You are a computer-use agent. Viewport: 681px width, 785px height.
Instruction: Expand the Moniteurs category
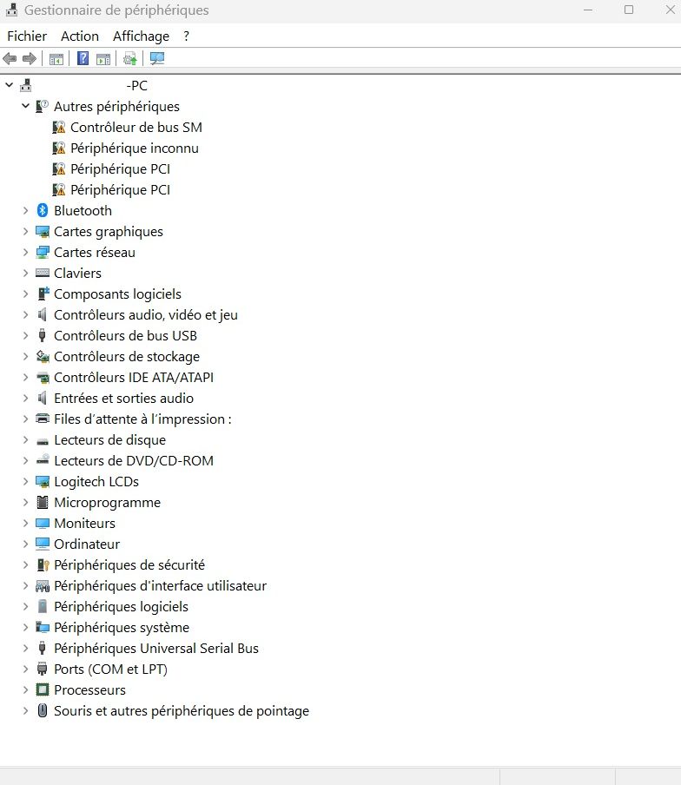pos(25,523)
